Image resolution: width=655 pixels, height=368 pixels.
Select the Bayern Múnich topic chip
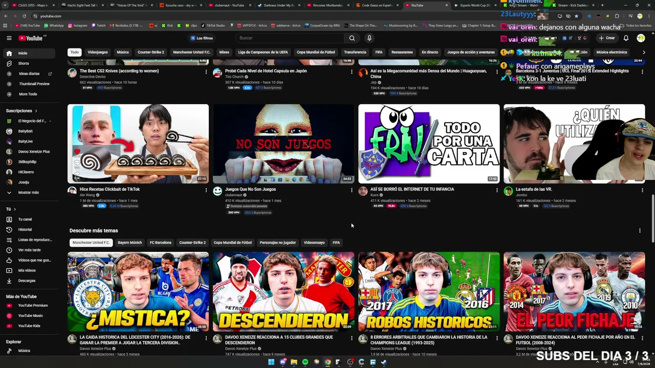129,243
